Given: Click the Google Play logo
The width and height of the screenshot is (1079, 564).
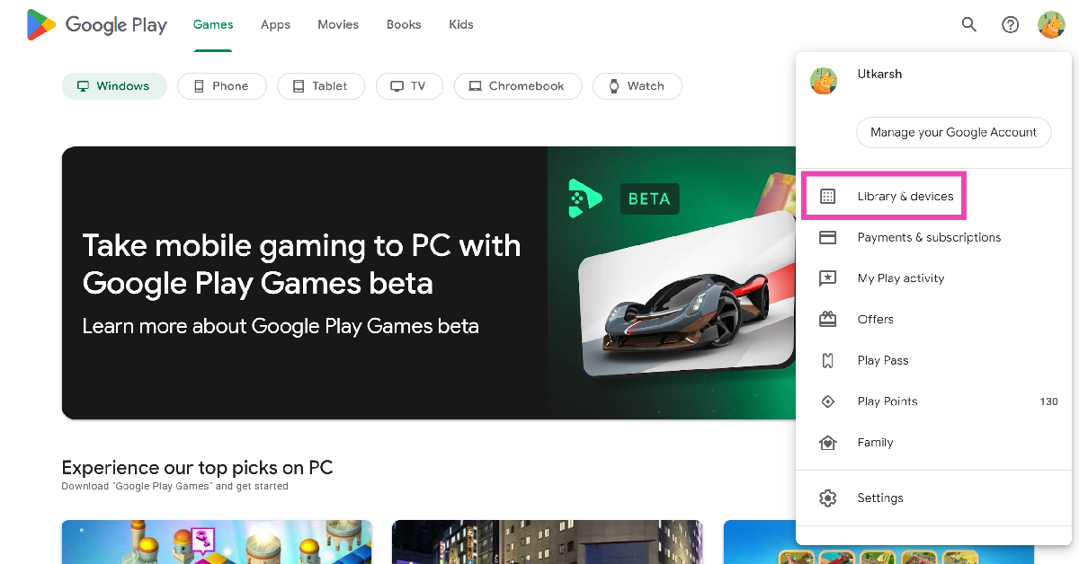Looking at the screenshot, I should click(97, 25).
